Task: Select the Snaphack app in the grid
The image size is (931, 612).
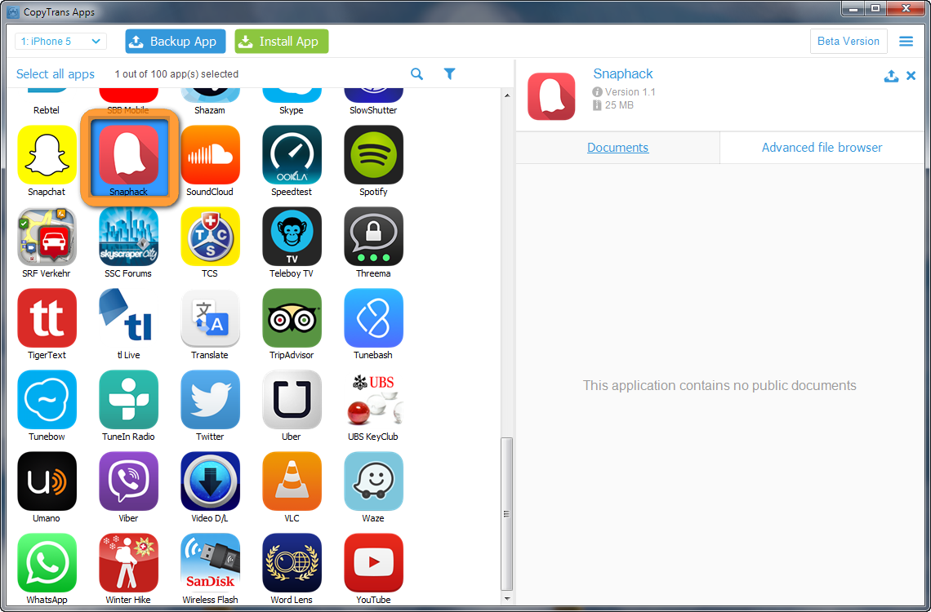Action: point(129,155)
